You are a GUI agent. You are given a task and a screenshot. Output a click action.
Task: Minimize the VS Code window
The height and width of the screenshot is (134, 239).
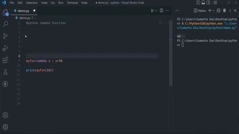pyautogui.click(x=222, y=3)
